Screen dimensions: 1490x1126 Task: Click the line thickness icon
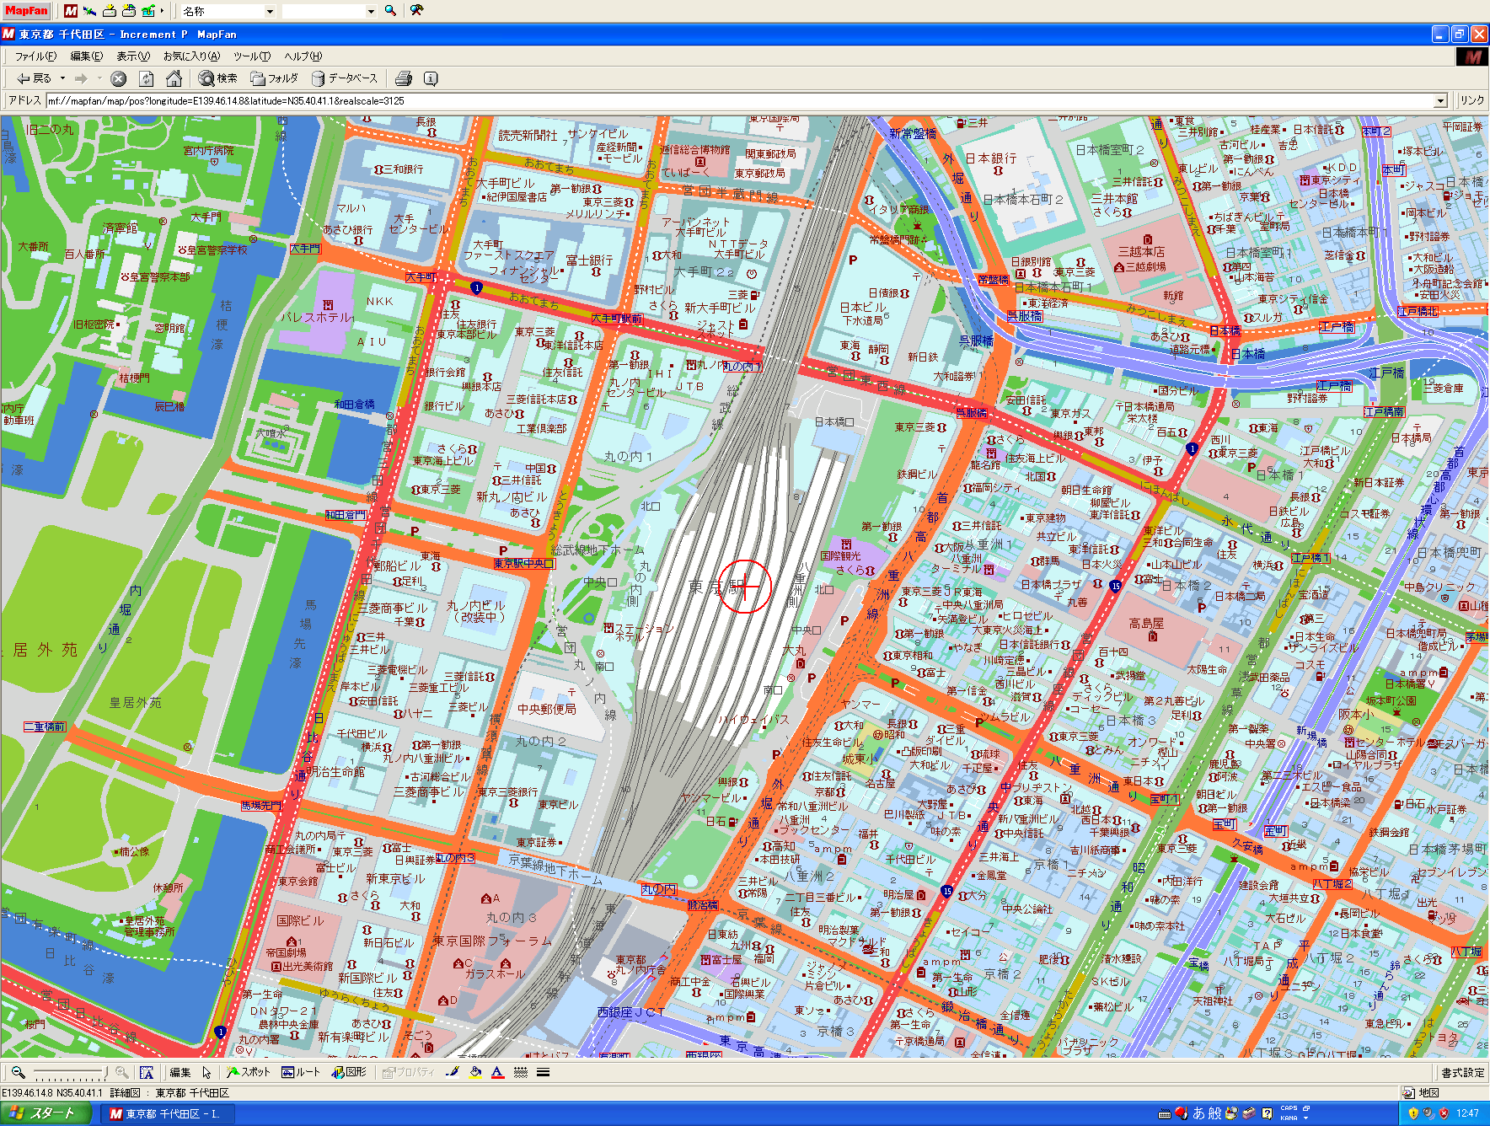click(544, 1072)
